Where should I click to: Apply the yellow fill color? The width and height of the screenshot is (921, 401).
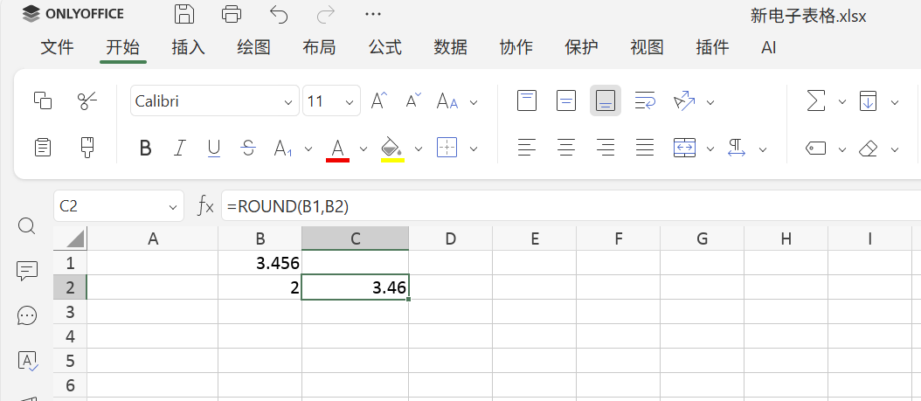coord(392,149)
